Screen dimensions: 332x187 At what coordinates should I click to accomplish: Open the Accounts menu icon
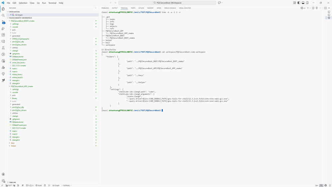coord(3,174)
